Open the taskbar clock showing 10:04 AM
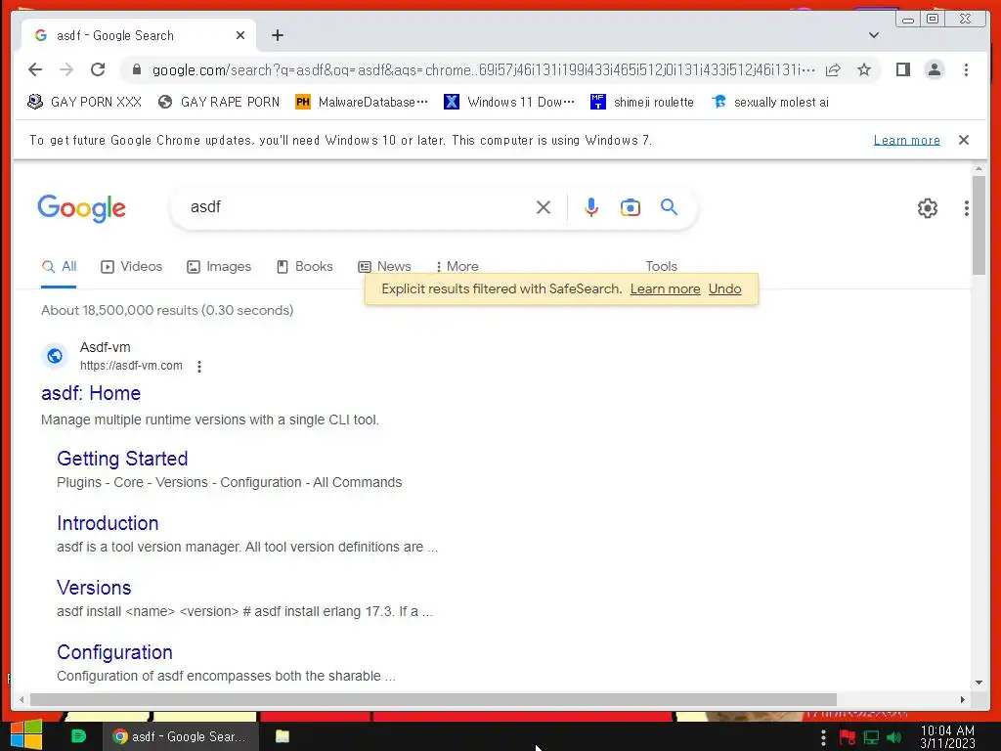 tap(947, 737)
